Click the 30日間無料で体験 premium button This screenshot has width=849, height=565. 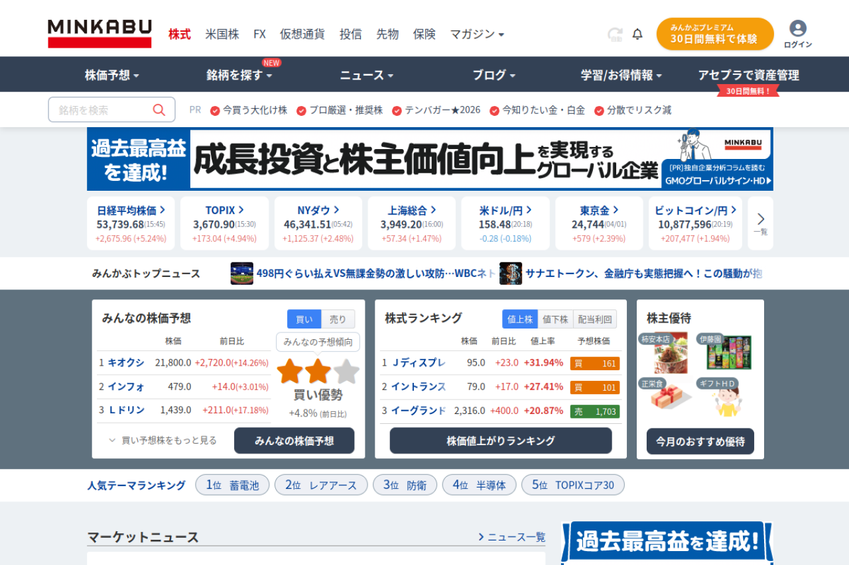(714, 34)
